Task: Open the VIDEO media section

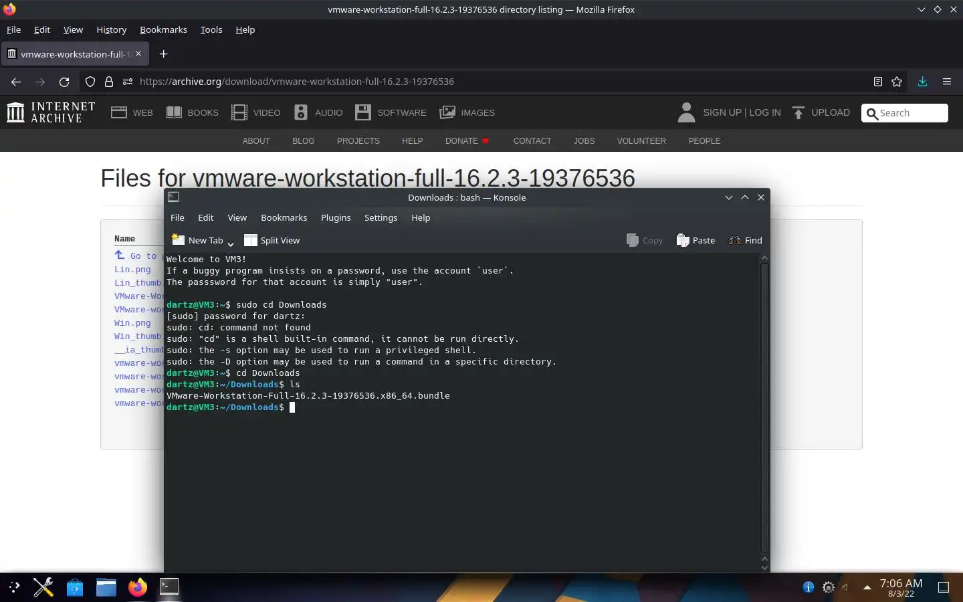Action: tap(255, 112)
